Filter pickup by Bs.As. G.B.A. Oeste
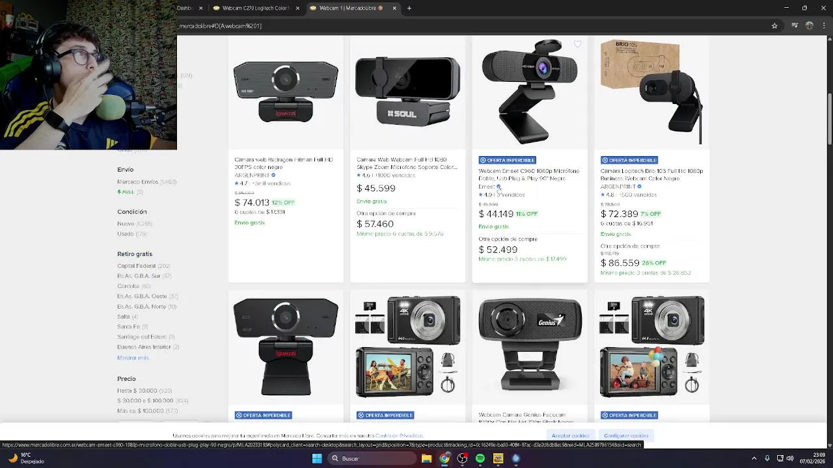 [x=147, y=296]
